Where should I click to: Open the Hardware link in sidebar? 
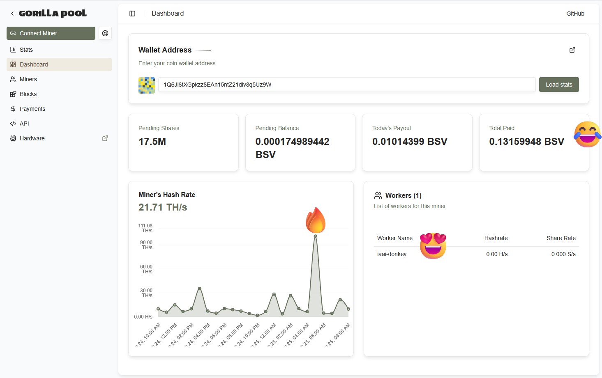pos(59,138)
